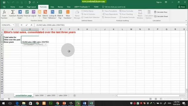Switch to the Home tab
This screenshot has width=188, height=106.
click(13, 7)
